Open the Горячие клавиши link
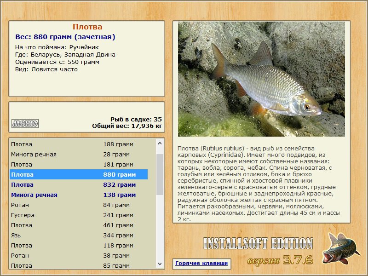 click(201, 263)
